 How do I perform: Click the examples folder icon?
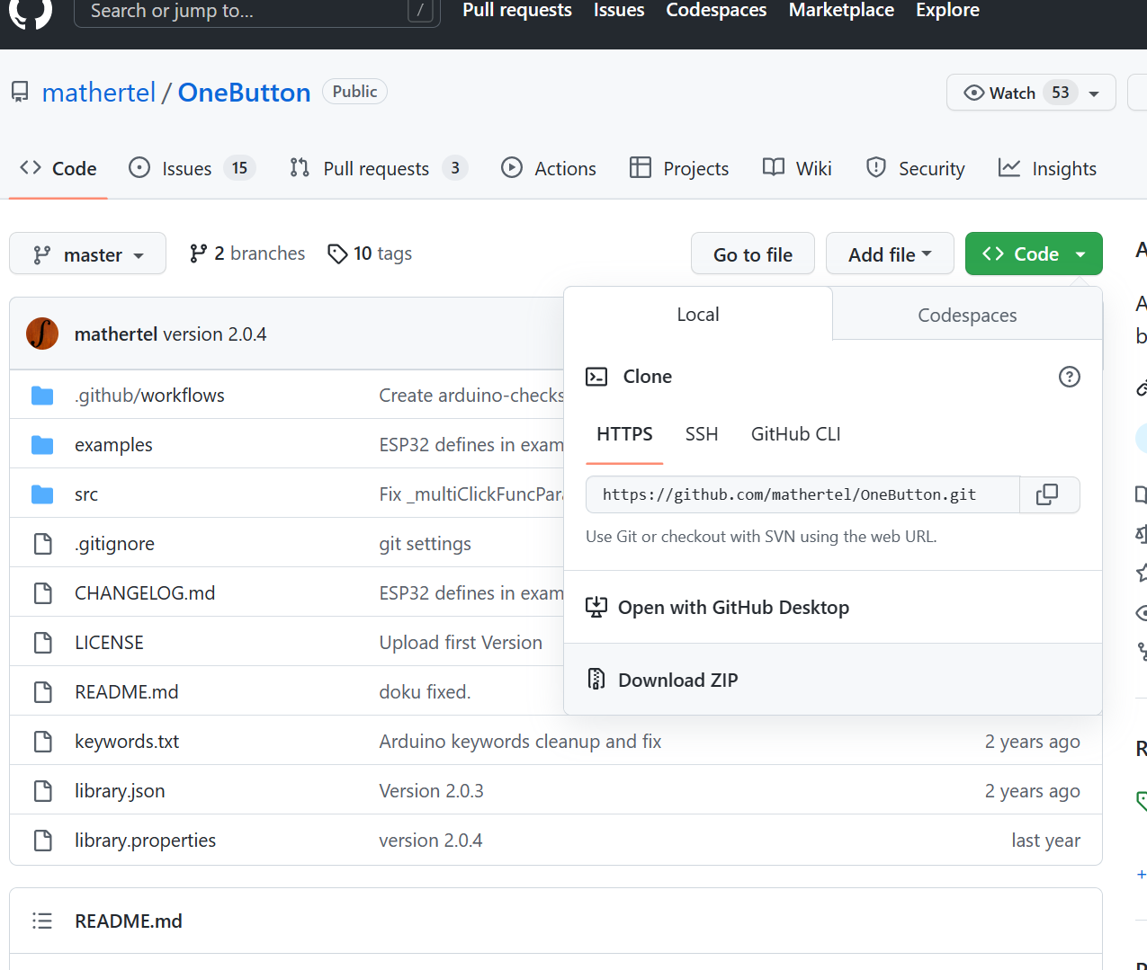pos(42,445)
